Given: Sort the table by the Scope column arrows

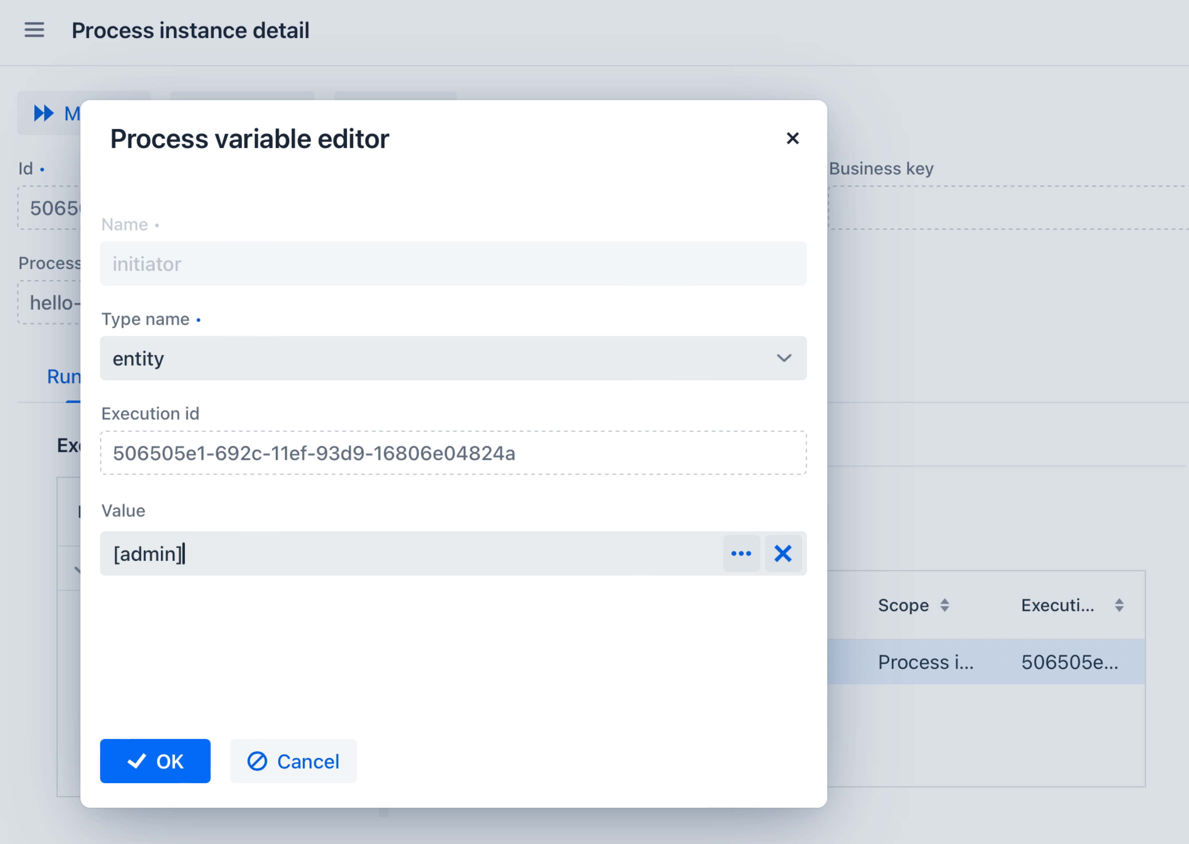Looking at the screenshot, I should 945,605.
